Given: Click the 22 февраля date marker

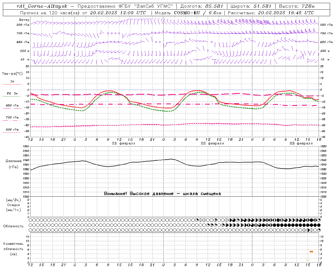Looking at the screenshot, I should pyautogui.click(x=212, y=143).
